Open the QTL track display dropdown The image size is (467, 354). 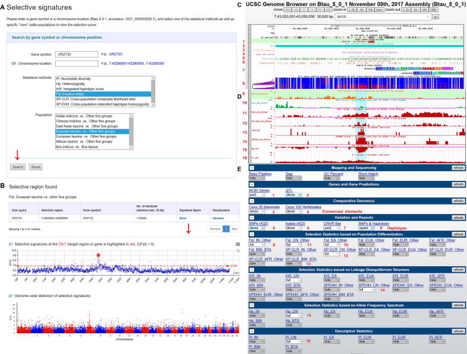(294, 194)
